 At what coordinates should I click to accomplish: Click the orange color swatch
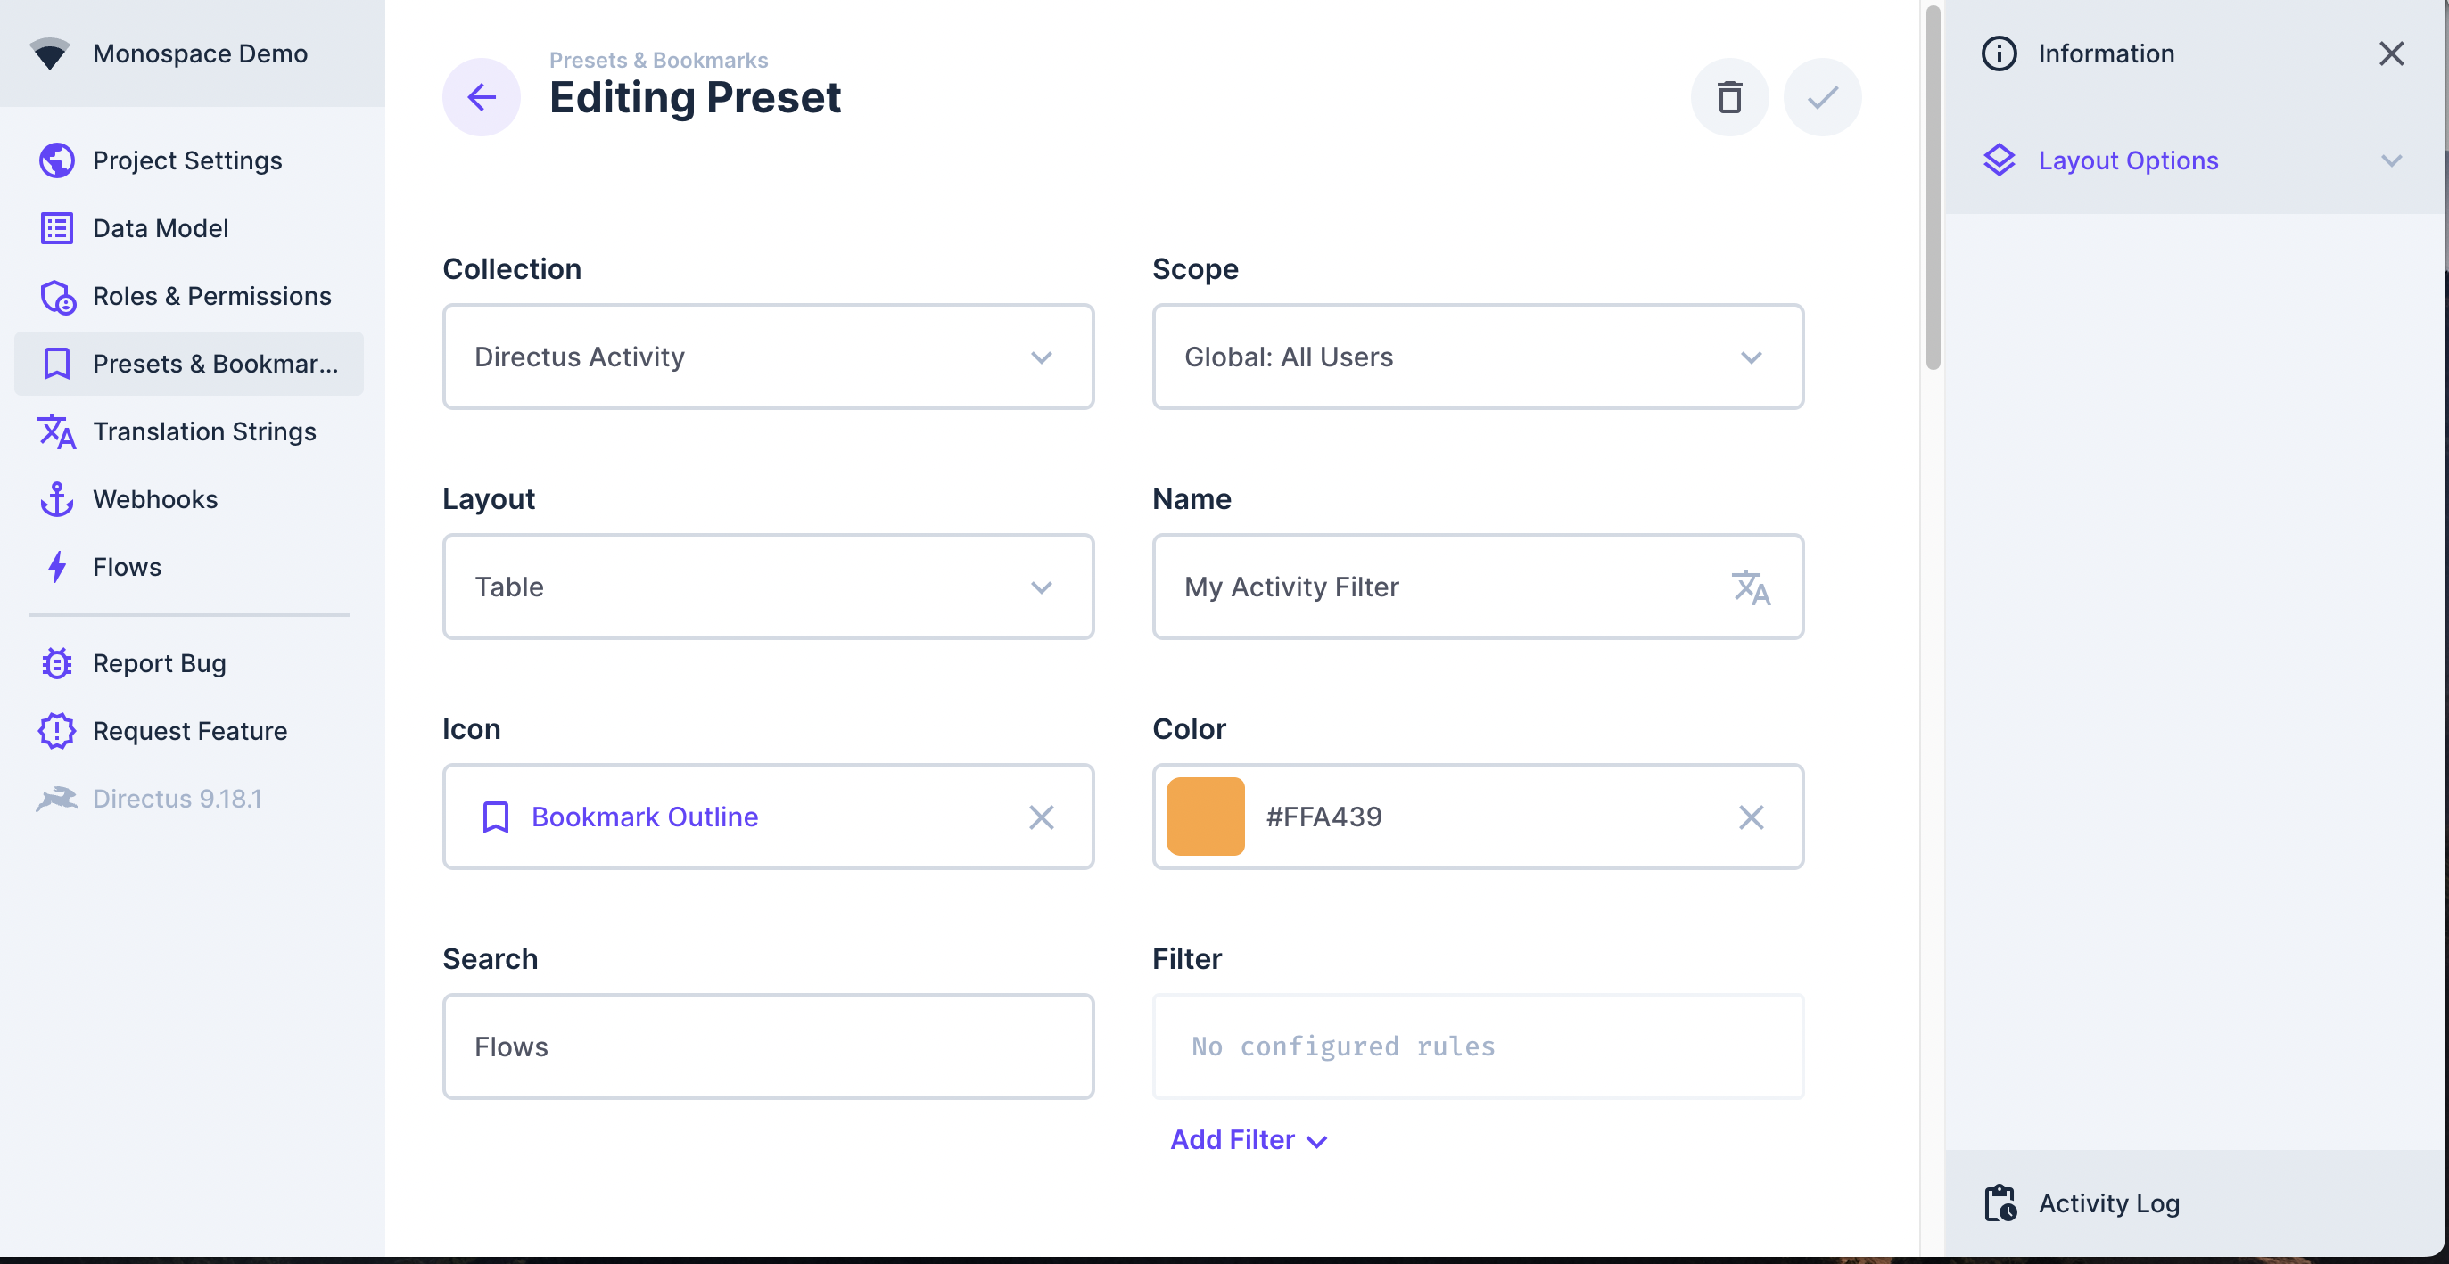pos(1205,817)
